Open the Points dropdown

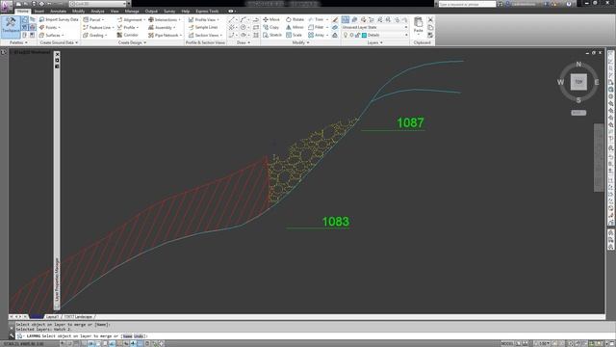[x=50, y=27]
